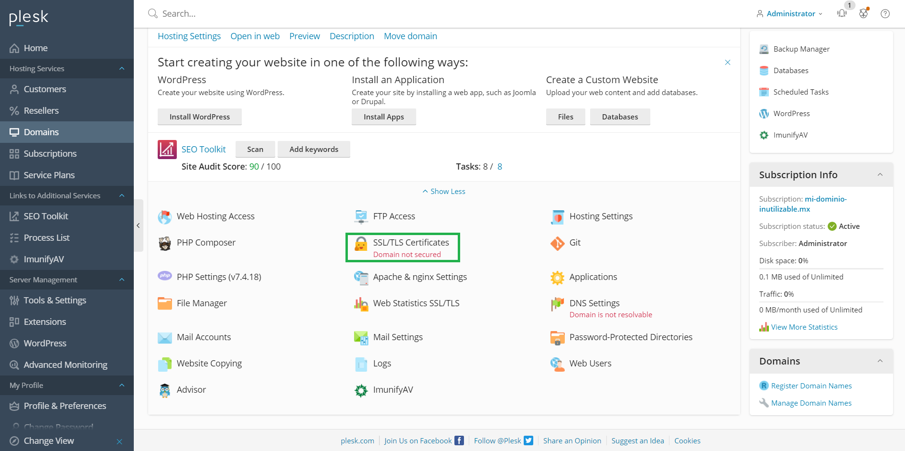Collapse the My Profile section
This screenshot has width=905, height=451.
click(122, 386)
